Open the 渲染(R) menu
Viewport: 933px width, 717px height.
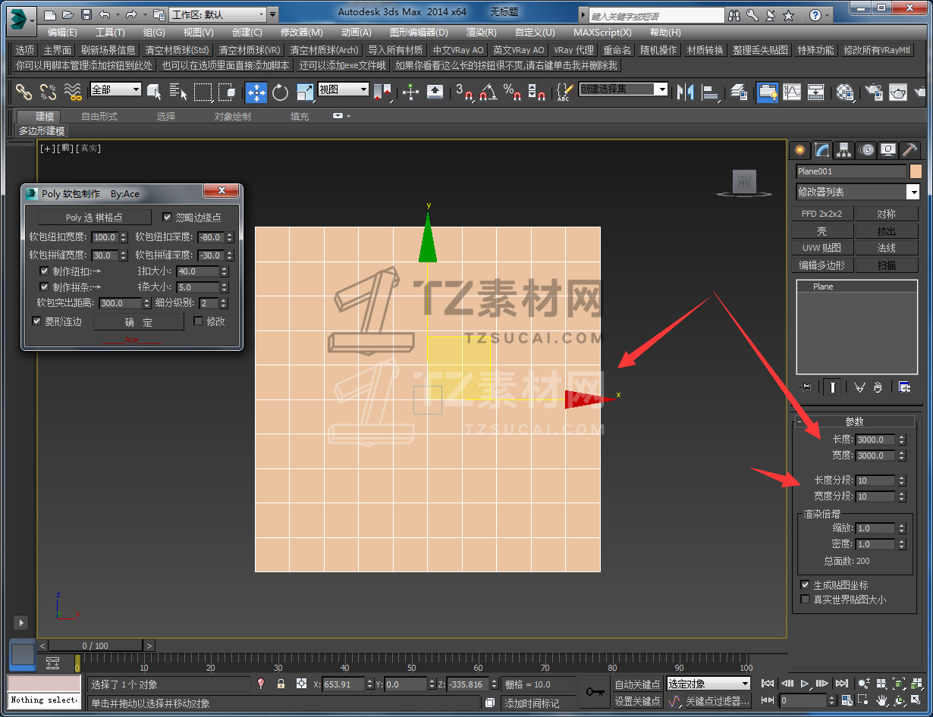tap(481, 33)
